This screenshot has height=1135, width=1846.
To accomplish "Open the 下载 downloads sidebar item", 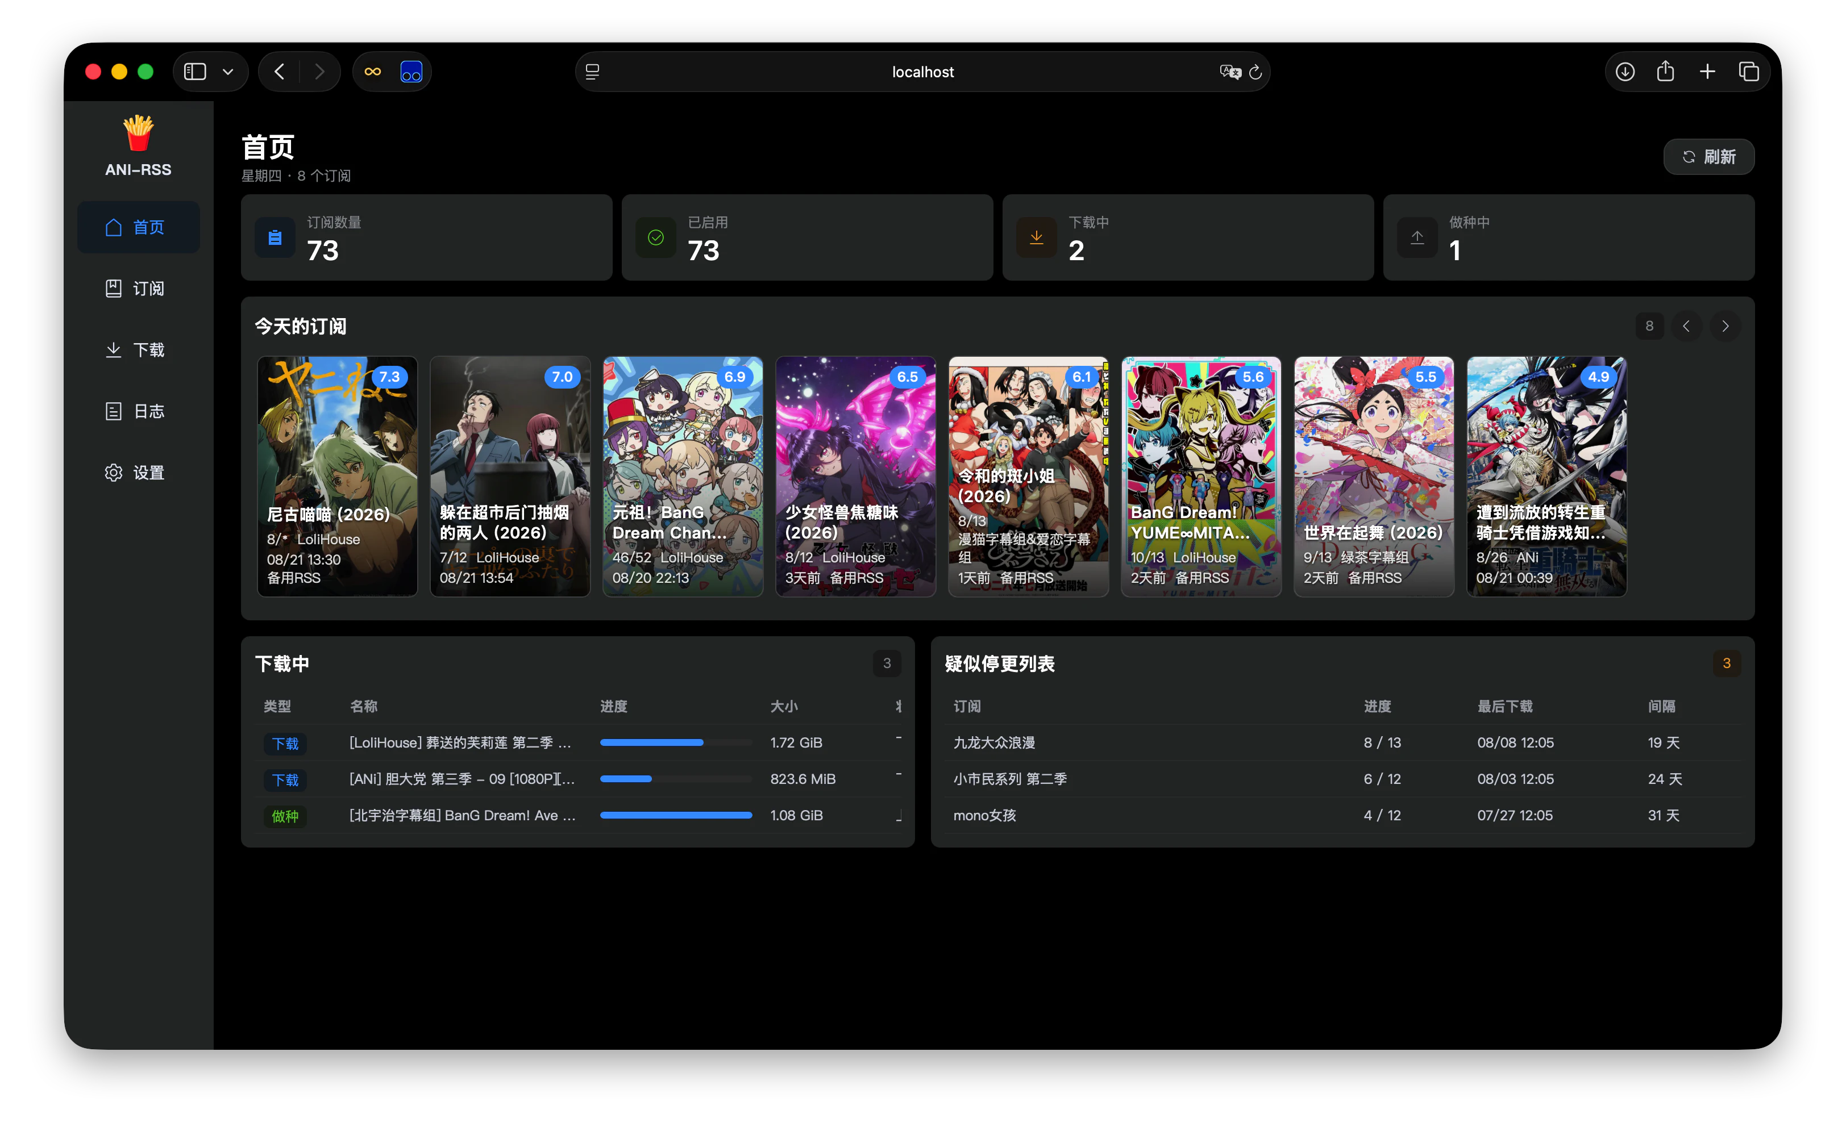I will [x=138, y=350].
